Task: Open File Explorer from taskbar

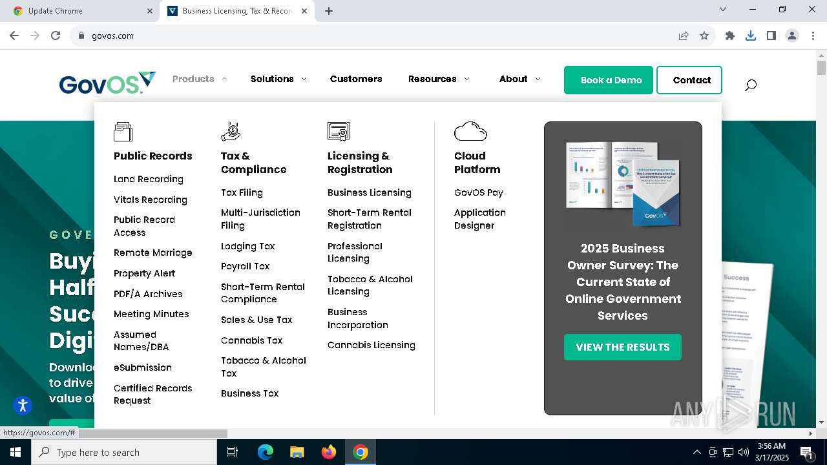Action: [x=297, y=452]
